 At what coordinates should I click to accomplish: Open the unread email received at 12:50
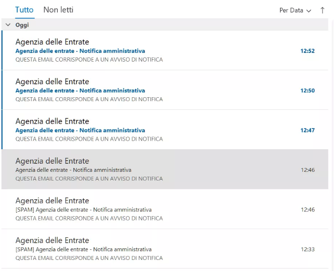tap(144, 90)
